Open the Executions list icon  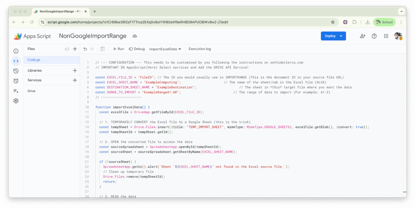(x=16, y=91)
